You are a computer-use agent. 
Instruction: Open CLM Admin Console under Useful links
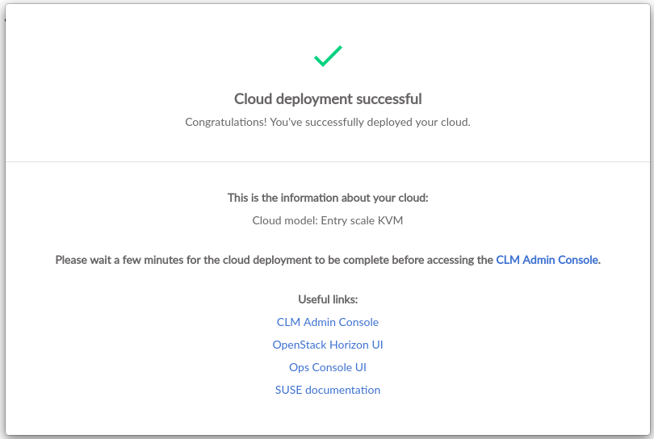pyautogui.click(x=327, y=322)
